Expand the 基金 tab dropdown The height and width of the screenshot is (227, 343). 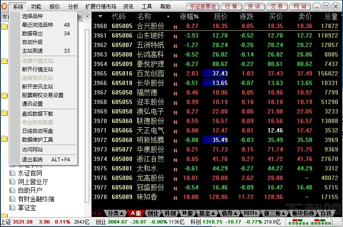point(213,213)
